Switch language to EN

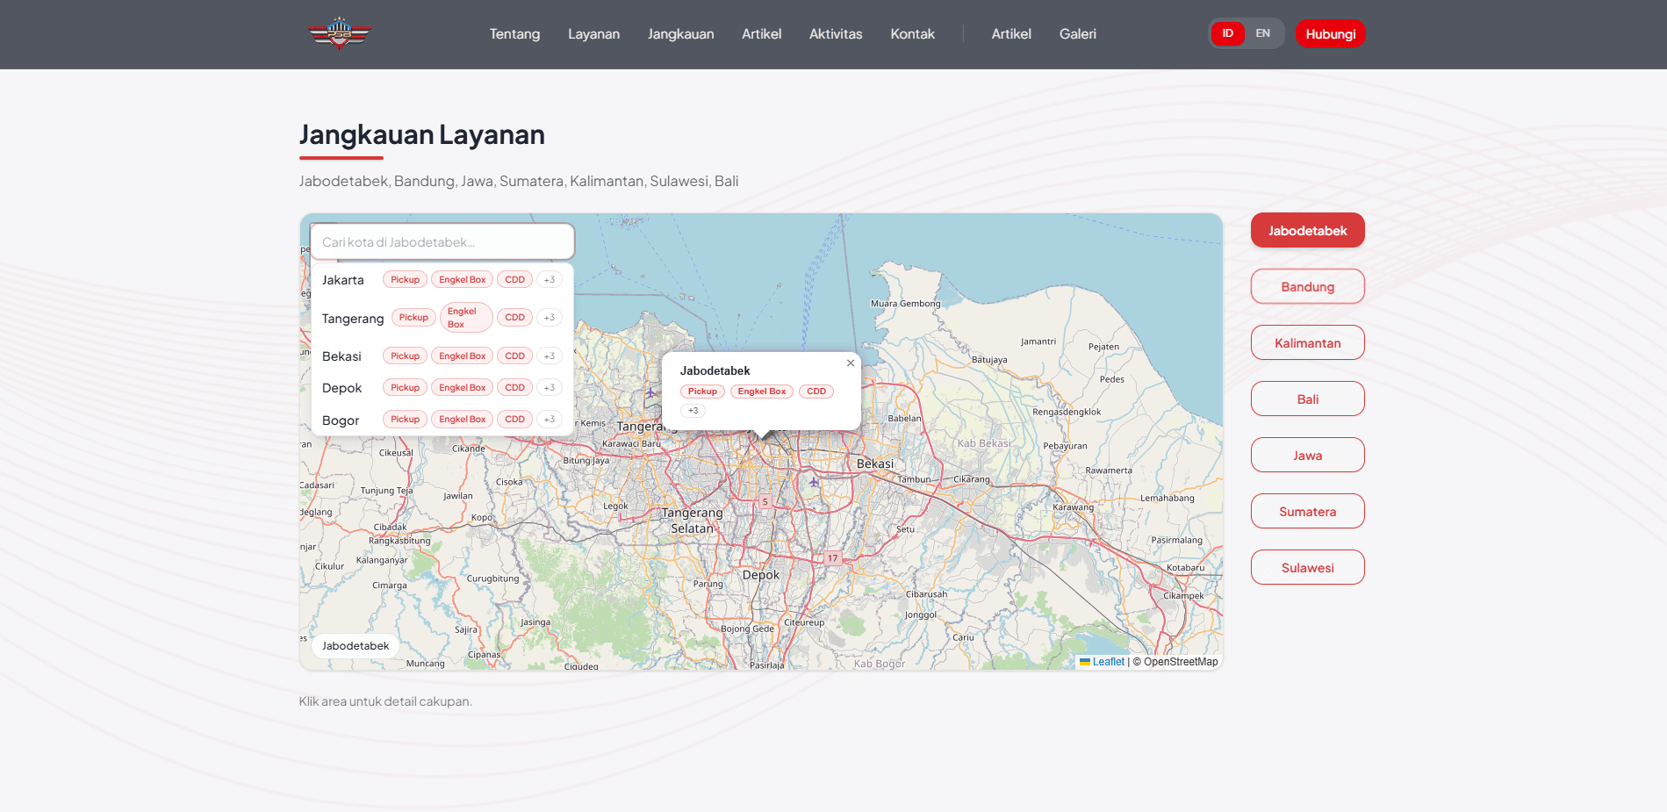tap(1262, 33)
